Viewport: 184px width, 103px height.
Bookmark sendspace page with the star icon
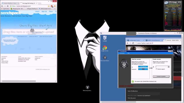click(x=49, y=6)
